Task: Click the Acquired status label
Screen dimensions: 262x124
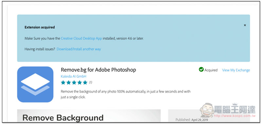Action: (211, 70)
